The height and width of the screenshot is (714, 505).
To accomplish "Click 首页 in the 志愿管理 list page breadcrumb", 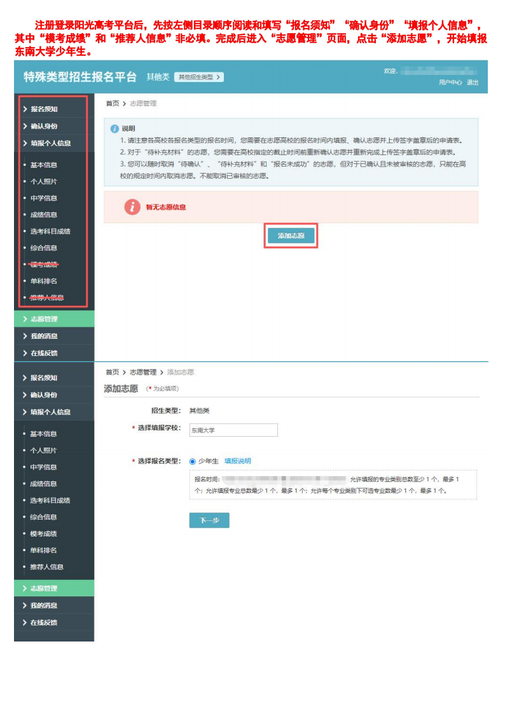I will pyautogui.click(x=113, y=104).
